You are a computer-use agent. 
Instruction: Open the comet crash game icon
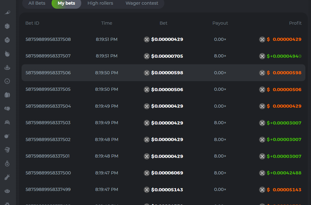(8, 12)
